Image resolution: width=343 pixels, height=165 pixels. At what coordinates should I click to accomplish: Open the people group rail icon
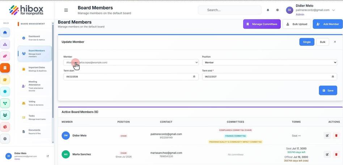[5, 115]
